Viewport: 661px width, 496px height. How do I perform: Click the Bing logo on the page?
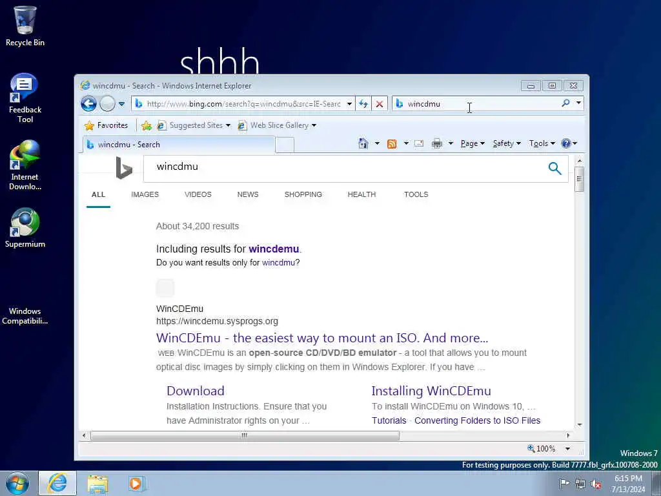[x=124, y=168]
